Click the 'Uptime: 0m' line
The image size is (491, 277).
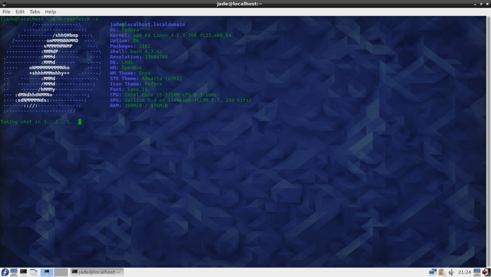(124, 41)
